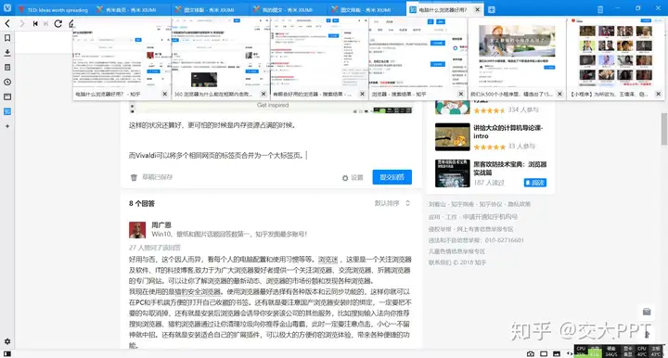Open a new tab with plus button
This screenshot has height=358, width=668.
(x=491, y=9)
